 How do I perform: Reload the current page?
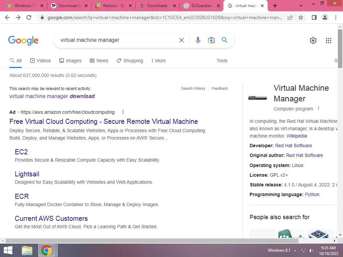coord(29,17)
